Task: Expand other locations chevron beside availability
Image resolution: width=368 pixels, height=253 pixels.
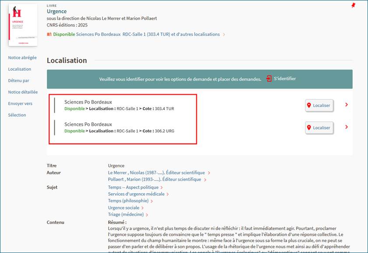Action: point(224,35)
